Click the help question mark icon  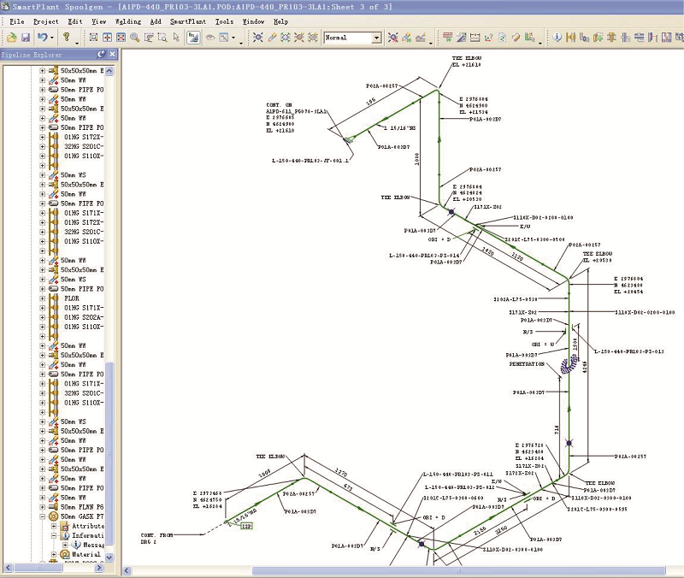(x=67, y=38)
